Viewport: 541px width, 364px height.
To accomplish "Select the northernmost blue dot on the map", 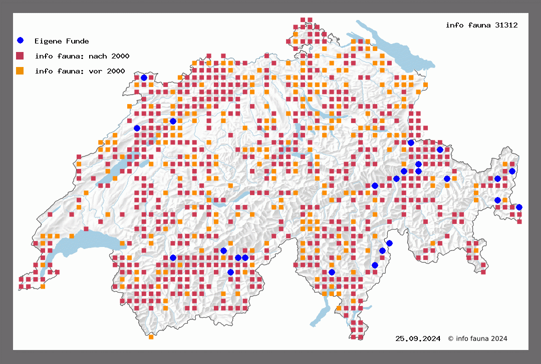I will click(144, 77).
